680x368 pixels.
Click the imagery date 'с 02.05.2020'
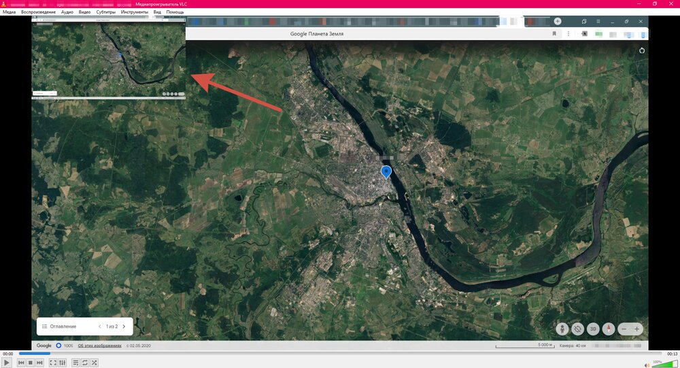coord(139,346)
